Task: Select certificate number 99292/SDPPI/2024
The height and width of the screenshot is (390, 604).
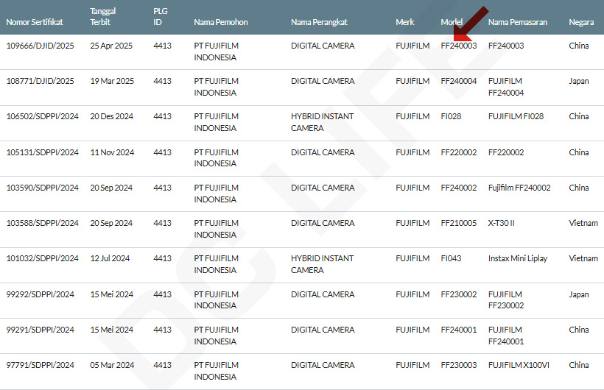Action: pyautogui.click(x=40, y=294)
